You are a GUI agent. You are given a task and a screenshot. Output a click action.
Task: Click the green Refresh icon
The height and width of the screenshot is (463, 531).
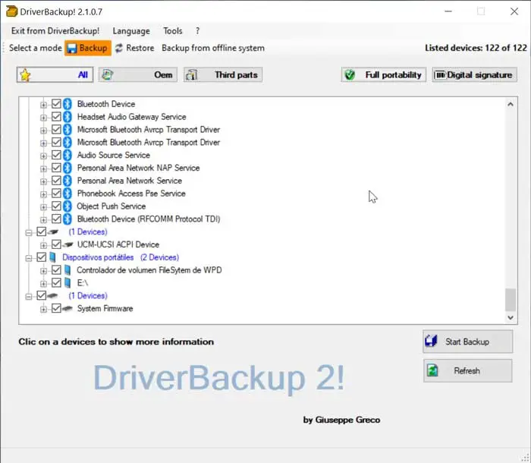[x=432, y=370]
